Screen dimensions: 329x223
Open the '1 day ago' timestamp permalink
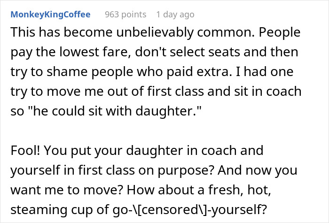tap(175, 15)
